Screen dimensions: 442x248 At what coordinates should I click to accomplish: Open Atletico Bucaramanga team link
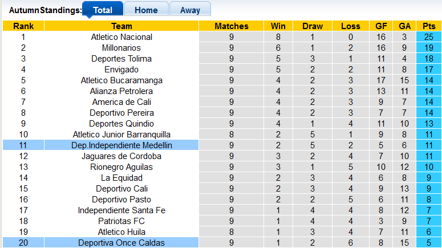pos(121,80)
